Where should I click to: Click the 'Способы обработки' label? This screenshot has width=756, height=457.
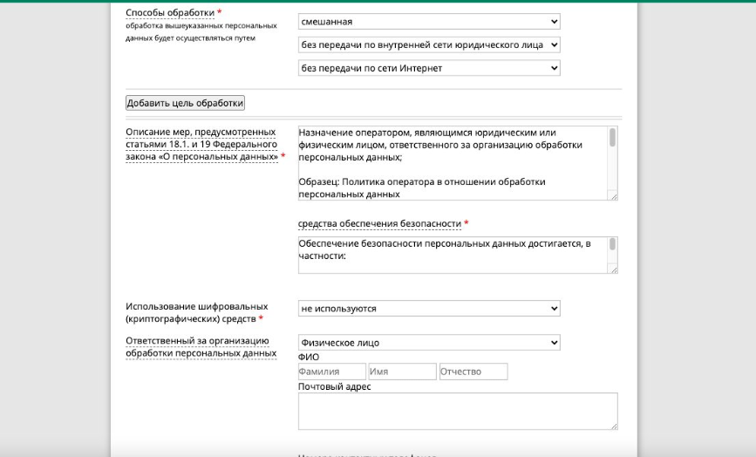click(170, 12)
